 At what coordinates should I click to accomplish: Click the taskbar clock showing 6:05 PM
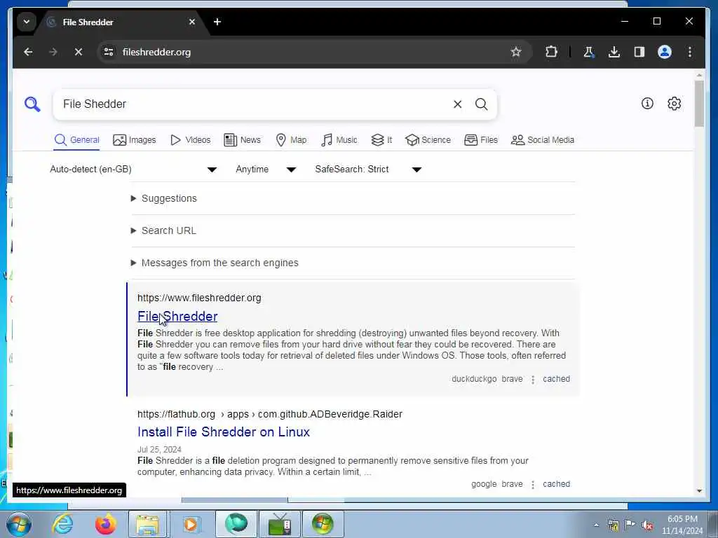pos(682,525)
